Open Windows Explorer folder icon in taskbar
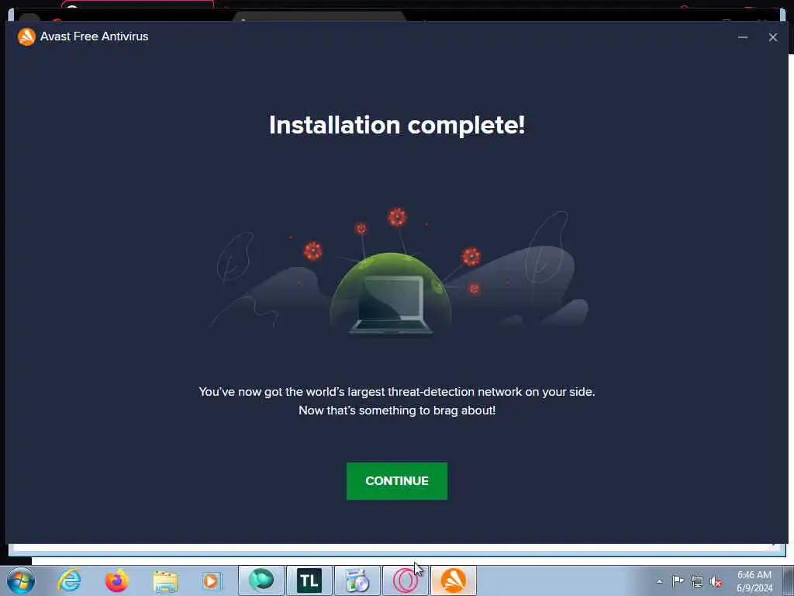Image resolution: width=794 pixels, height=596 pixels. [x=165, y=581]
